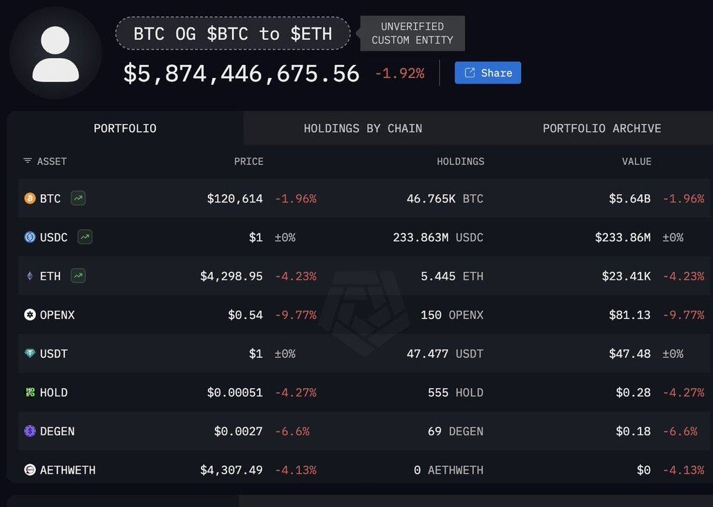Screen dimensions: 713x507
Task: Open the USDC price chart icon
Action: (x=85, y=238)
